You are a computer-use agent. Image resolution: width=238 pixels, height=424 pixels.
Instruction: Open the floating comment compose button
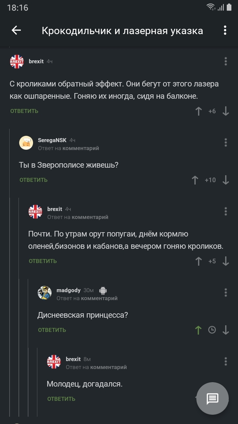click(212, 398)
